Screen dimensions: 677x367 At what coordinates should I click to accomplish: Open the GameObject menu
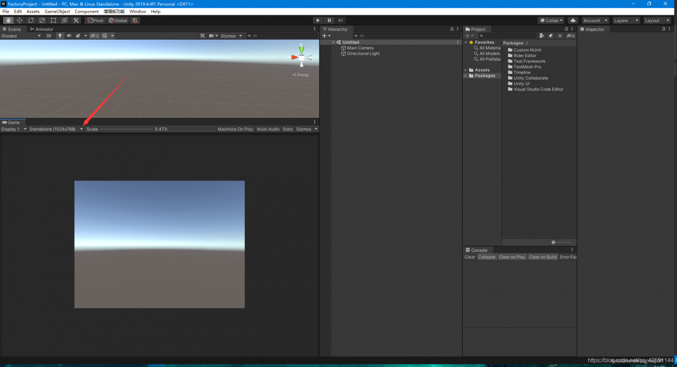pos(57,11)
